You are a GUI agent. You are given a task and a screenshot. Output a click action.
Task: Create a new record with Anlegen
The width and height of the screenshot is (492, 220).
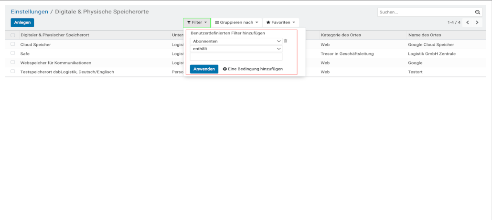[x=22, y=22]
